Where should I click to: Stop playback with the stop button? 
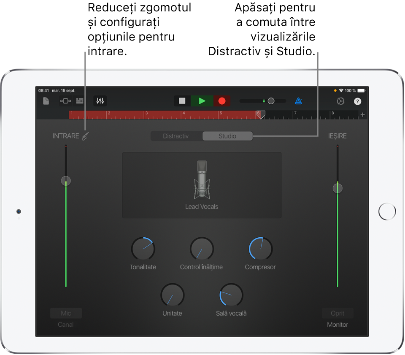point(182,101)
